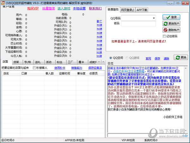Click the 保存迎客店 link
This screenshot has width=190, height=143.
[x=95, y=68]
